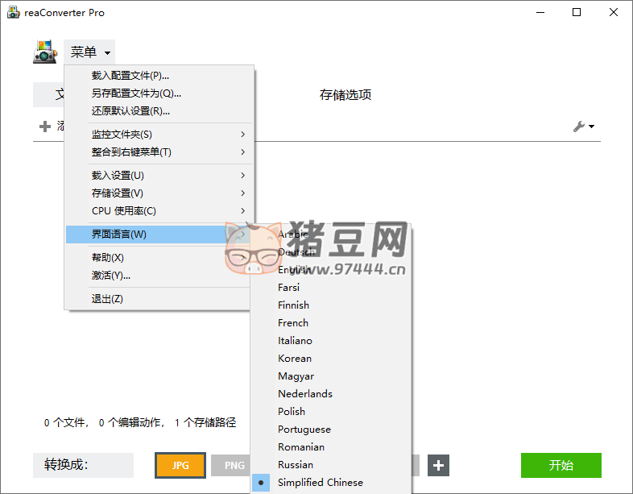Pick Russian from the language submenu

296,465
